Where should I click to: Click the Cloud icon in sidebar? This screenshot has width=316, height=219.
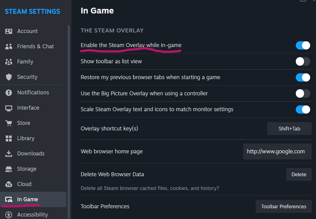point(8,184)
